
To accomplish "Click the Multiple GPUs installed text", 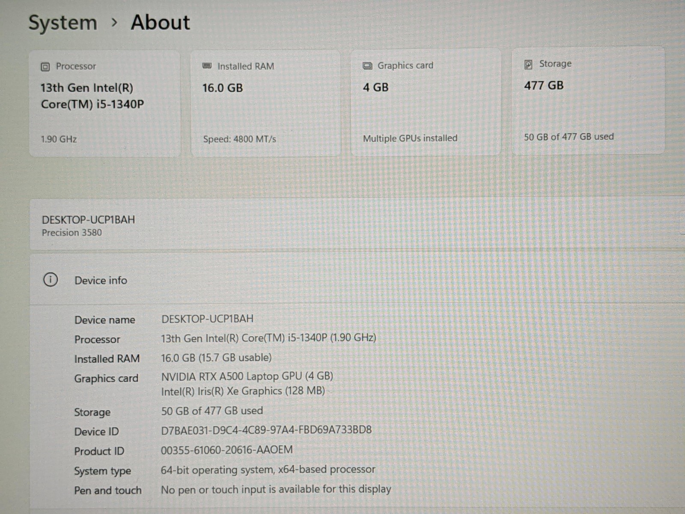I will [410, 138].
